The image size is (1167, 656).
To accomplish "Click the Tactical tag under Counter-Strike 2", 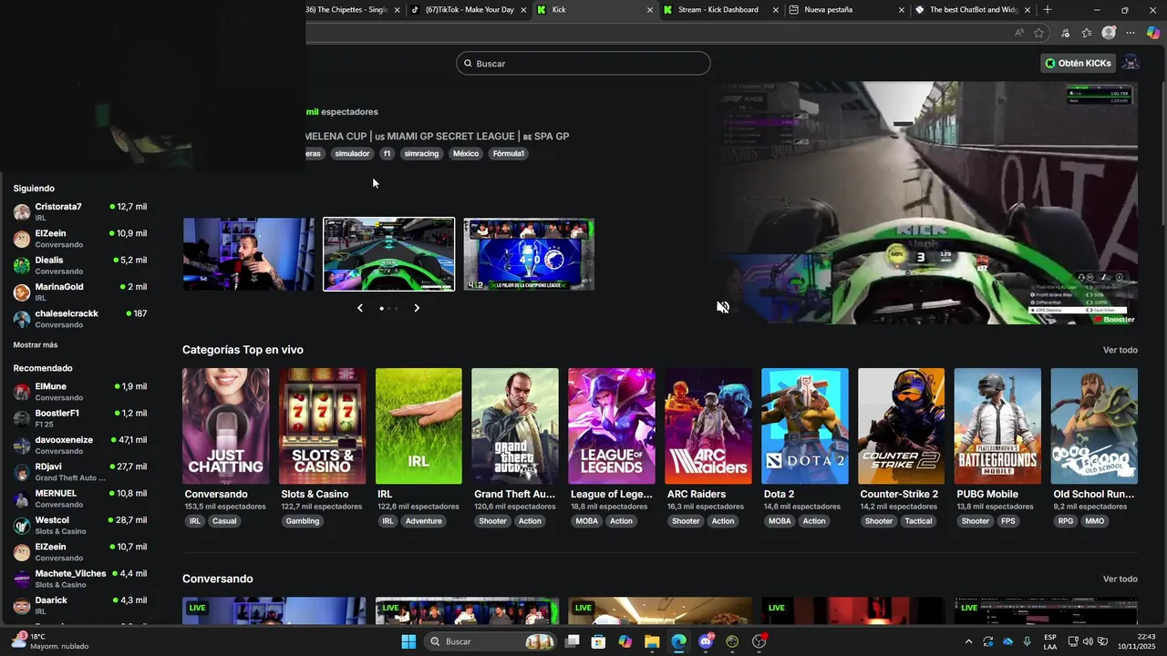I will click(918, 521).
